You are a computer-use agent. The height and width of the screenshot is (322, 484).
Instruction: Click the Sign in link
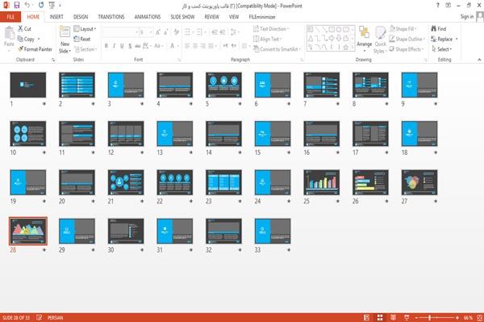click(467, 17)
